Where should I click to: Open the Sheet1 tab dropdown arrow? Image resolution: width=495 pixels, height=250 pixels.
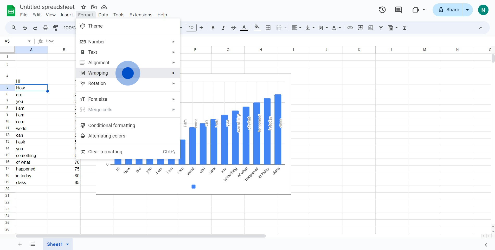tap(68, 244)
